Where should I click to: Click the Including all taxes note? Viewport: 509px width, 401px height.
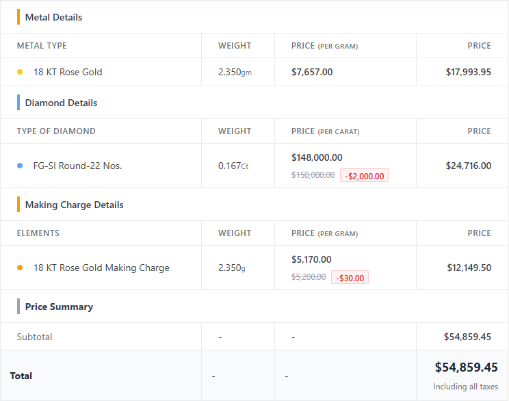465,387
